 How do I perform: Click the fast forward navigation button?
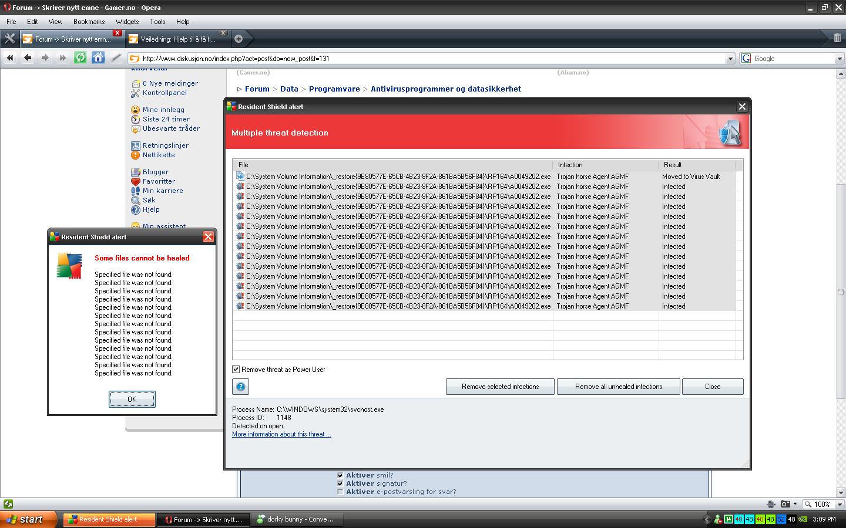pos(63,57)
